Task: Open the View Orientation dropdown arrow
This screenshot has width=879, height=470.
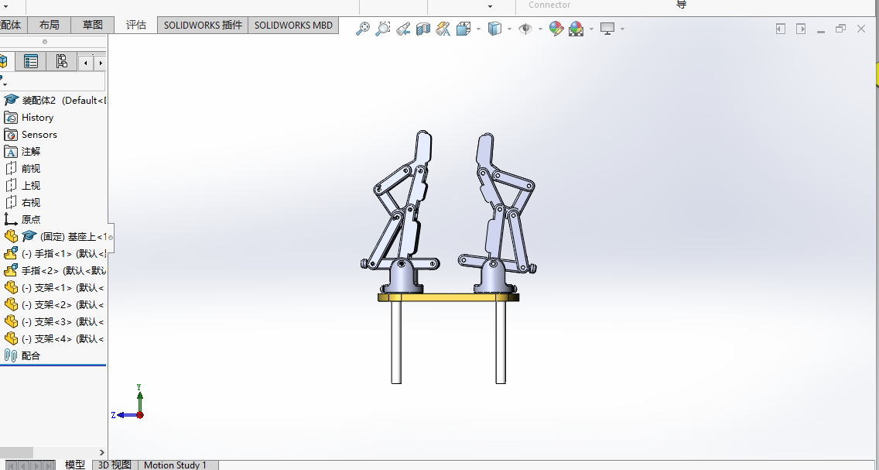Action: [478, 29]
